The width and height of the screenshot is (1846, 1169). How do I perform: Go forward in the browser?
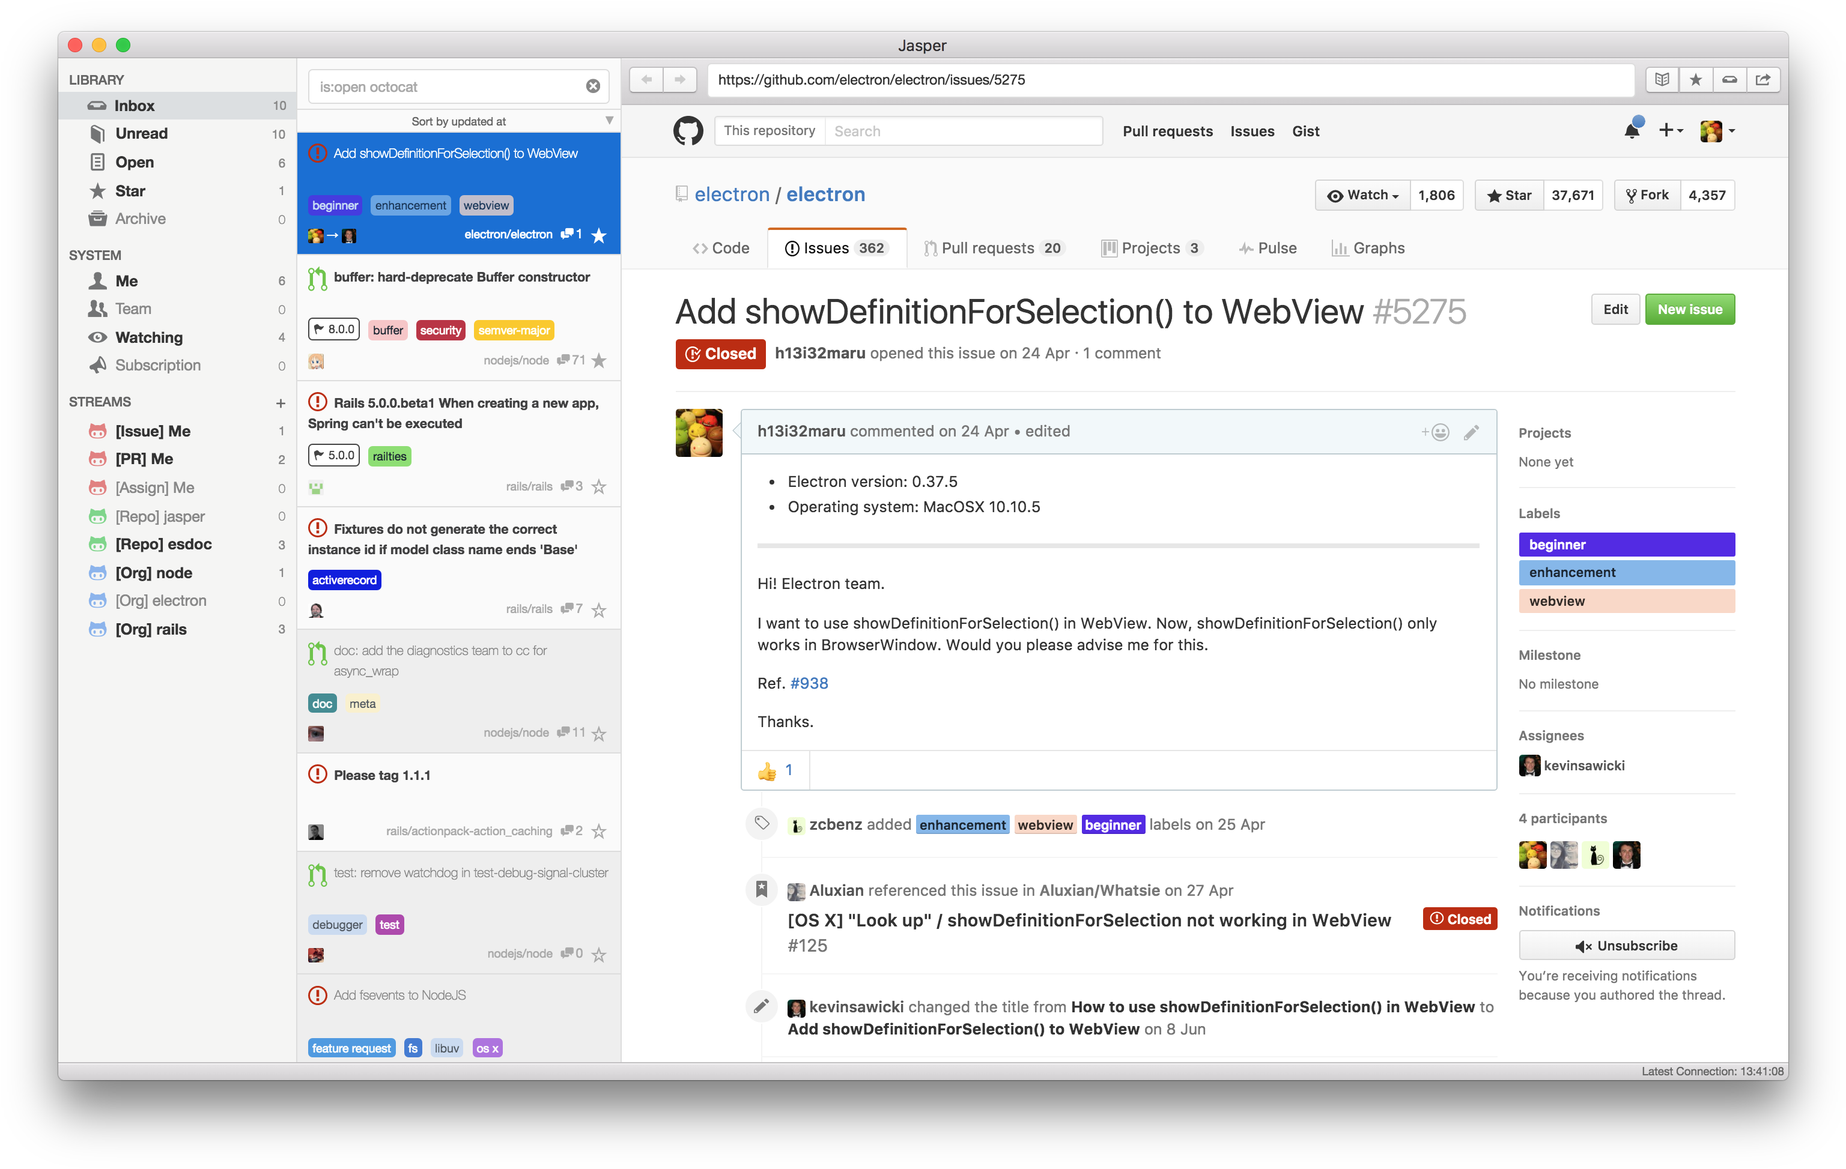pos(680,80)
